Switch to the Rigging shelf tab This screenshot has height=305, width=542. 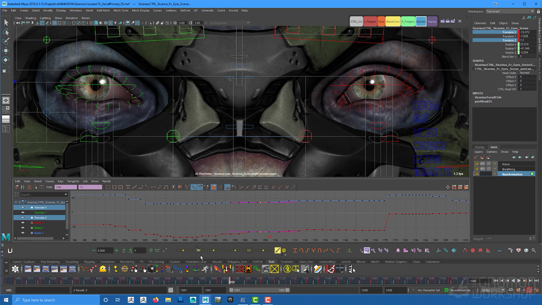89,262
